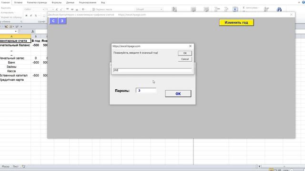Close the Двойная бухгалтерия form window
The height and width of the screenshot is (171, 305).
point(291,15)
